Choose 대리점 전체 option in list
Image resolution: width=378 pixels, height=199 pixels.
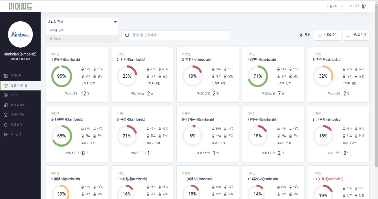(x=82, y=30)
